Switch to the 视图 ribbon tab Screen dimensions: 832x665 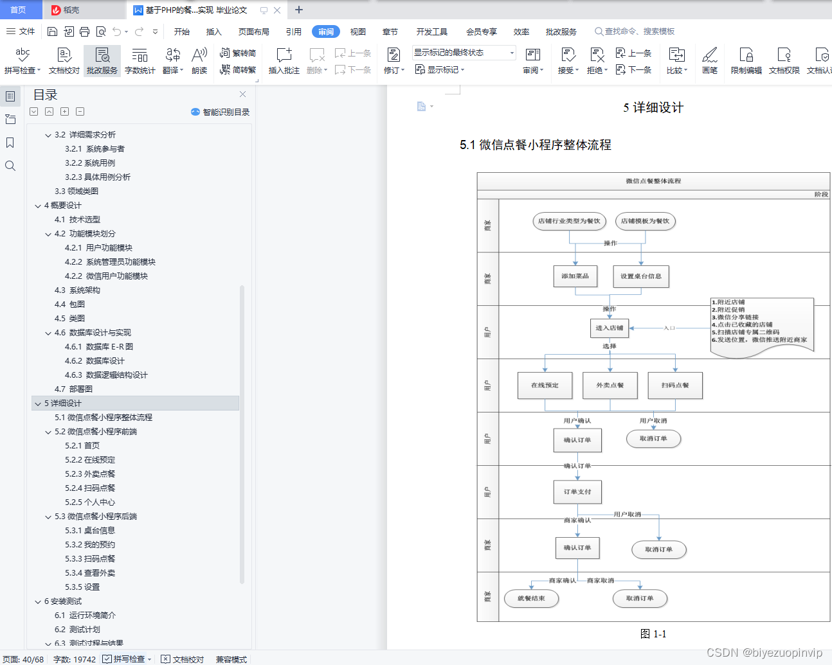[x=358, y=31]
